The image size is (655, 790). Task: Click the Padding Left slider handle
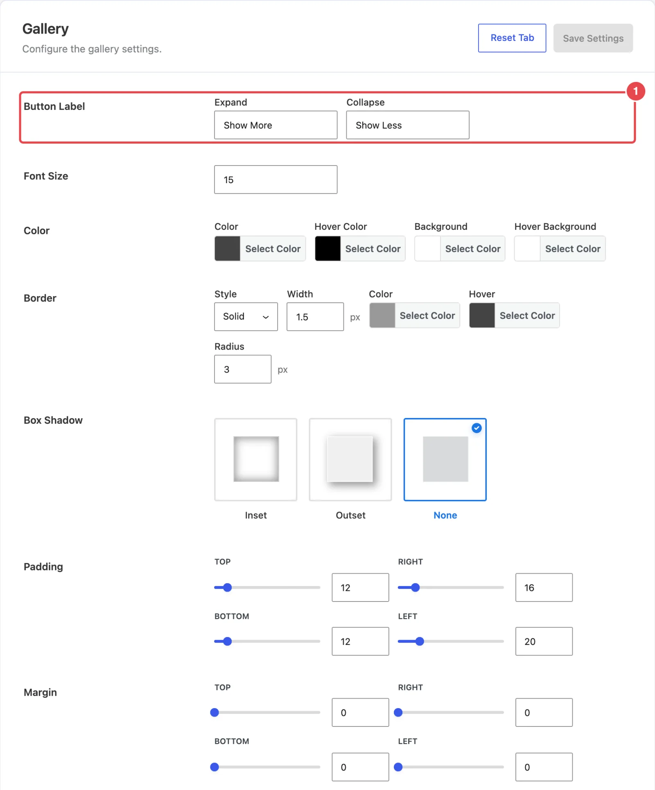[419, 641]
